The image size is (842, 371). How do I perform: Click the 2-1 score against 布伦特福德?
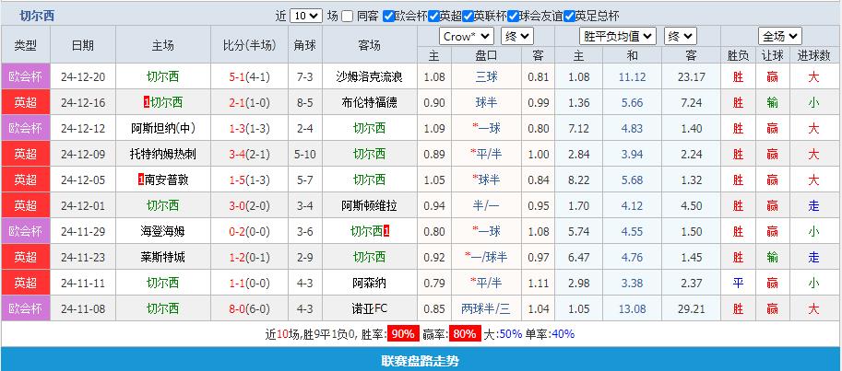pos(237,102)
